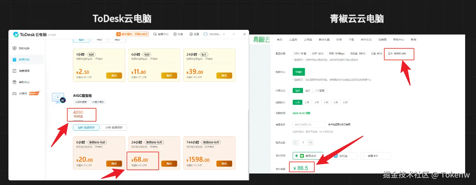Open 经销商 in 青椒云 navigation

(x=382, y=40)
